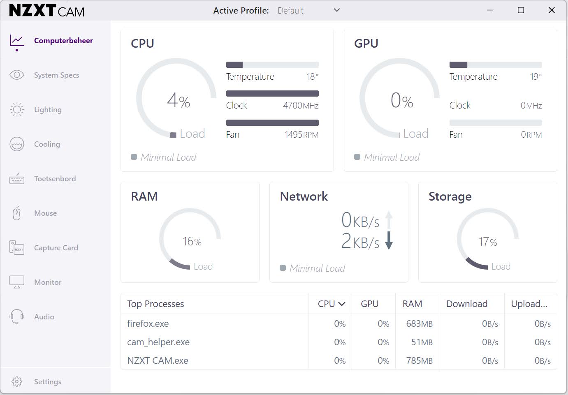Click the System Specs eye icon
This screenshot has width=568, height=395.
pos(17,75)
